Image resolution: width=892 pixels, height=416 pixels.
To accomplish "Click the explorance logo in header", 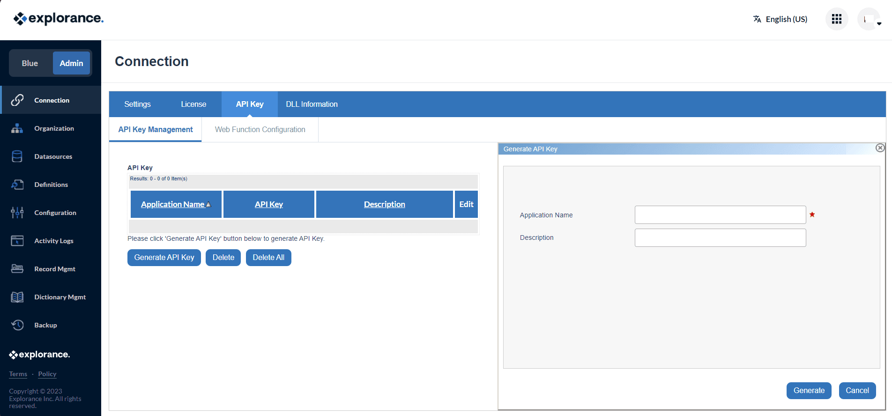I will point(59,18).
